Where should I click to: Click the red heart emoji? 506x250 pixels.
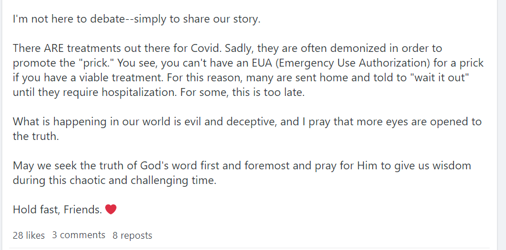pyautogui.click(x=111, y=210)
